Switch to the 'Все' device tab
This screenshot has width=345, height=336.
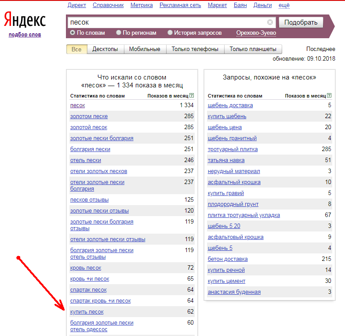(x=76, y=49)
